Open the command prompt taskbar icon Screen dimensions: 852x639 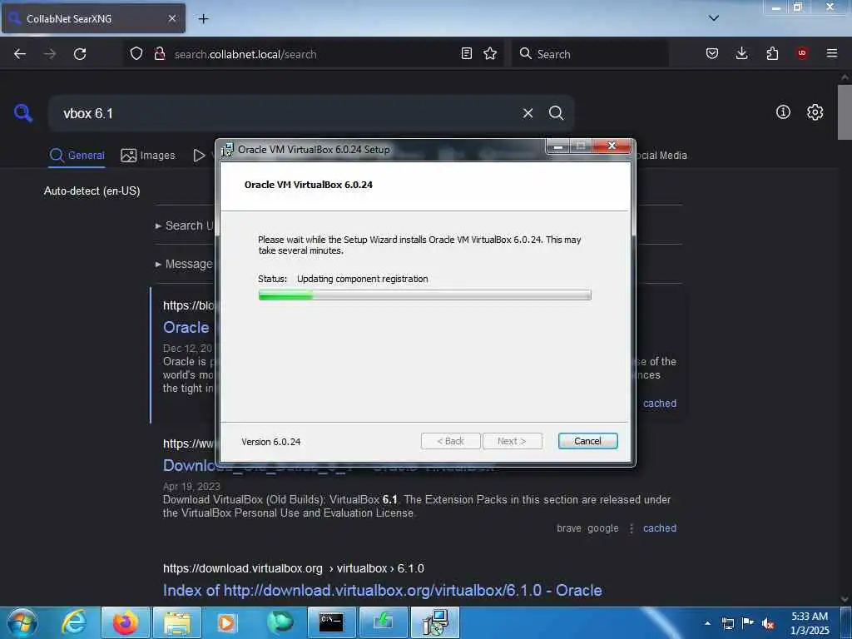(x=331, y=622)
